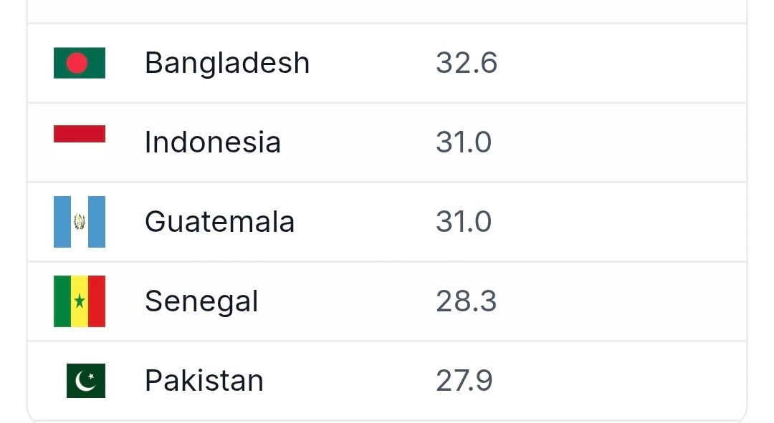Viewport: 774px width, 423px height.
Task: Click blank area right of Indonesia's value
Action: 616,142
